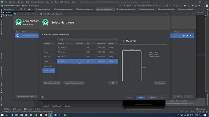This screenshot has width=209, height=117.
Task: Select Tablet category
Action: pyautogui.click(x=49, y=61)
